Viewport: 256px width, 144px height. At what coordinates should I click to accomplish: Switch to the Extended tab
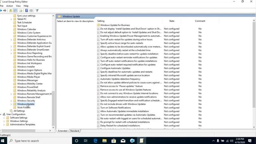pyautogui.click(x=62, y=131)
